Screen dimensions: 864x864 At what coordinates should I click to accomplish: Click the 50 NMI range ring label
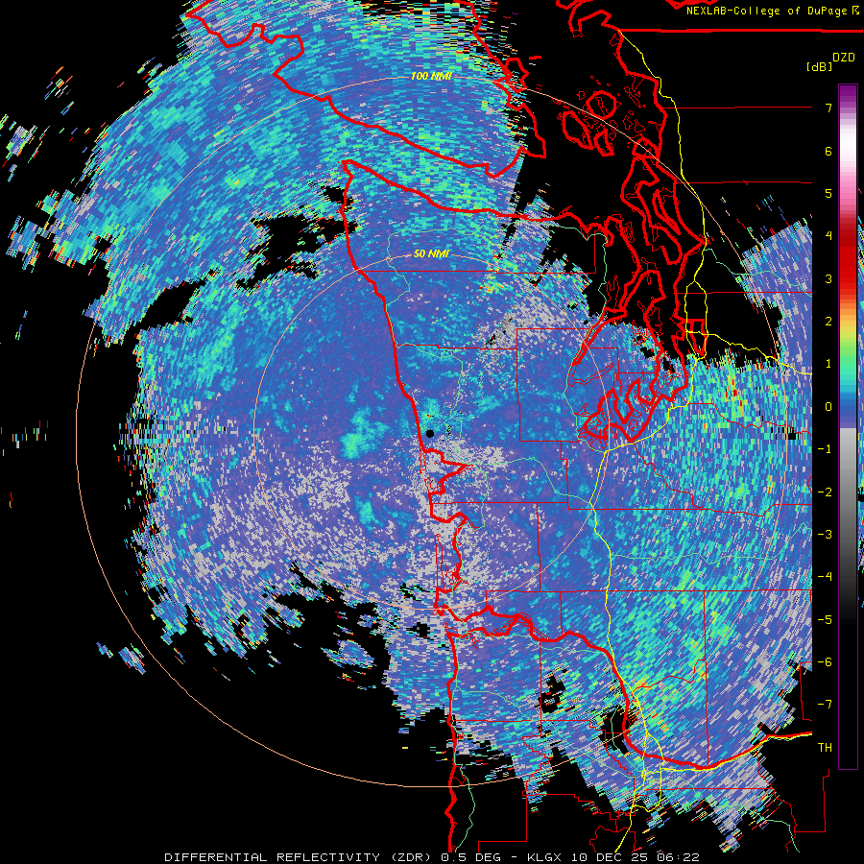431,254
